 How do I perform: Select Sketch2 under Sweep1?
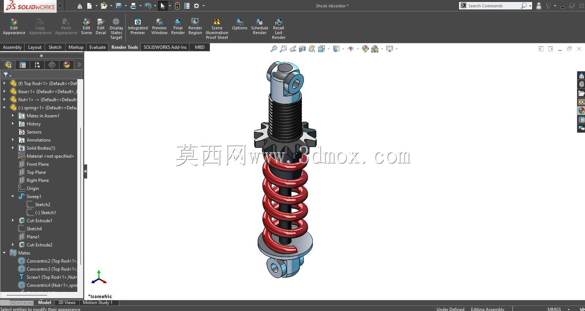tap(43, 205)
